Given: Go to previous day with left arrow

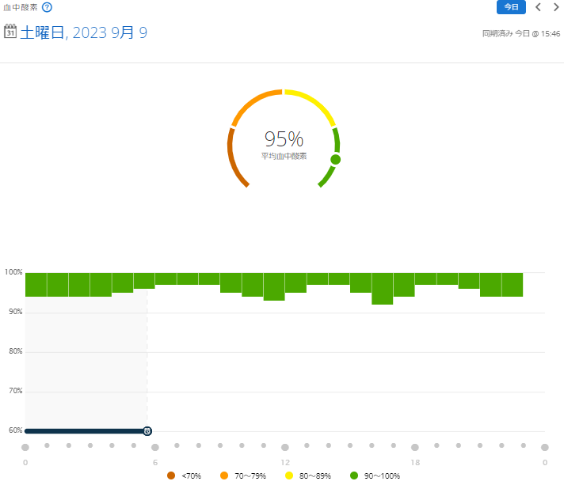Looking at the screenshot, I should [539, 7].
